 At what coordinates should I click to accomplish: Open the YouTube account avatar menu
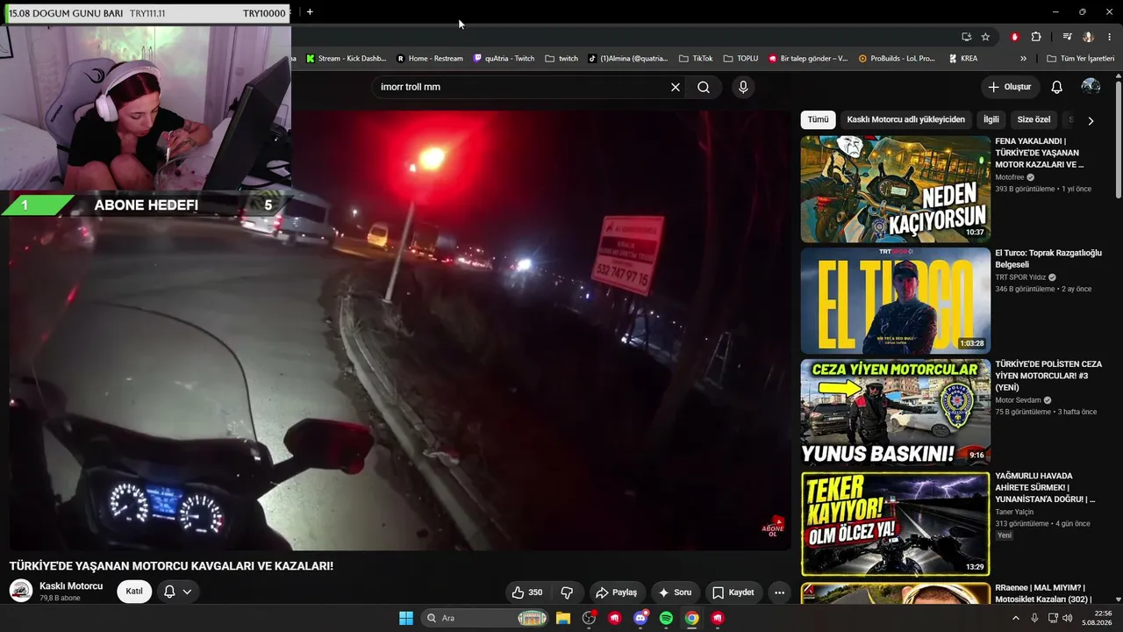click(1091, 87)
